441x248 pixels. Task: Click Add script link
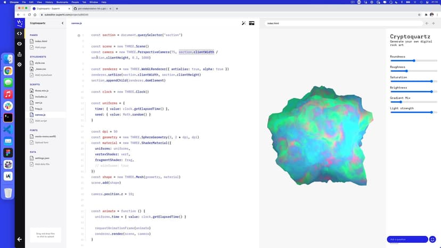(41, 121)
